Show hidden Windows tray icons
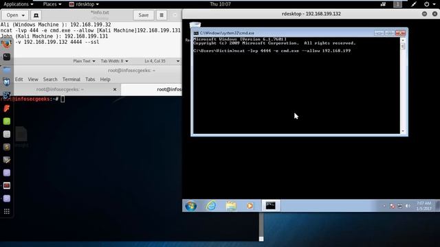This screenshot has width=440, height=247. [384, 206]
